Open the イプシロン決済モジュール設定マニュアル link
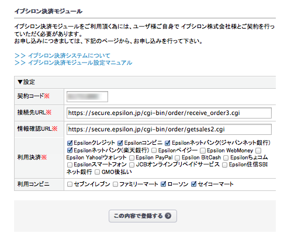Viewport: 284px width, 240px height. tap(74, 62)
